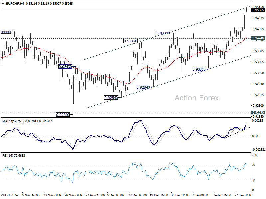The width and height of the screenshot is (266, 199).
Task: Click the 0.94835 price axis value
Action: pos(258,18)
